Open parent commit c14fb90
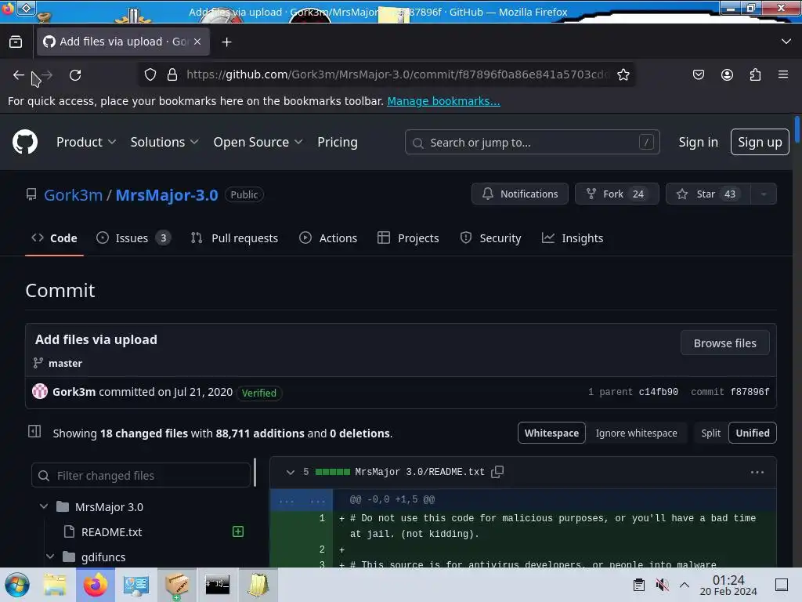Image resolution: width=802 pixels, height=602 pixels. click(658, 392)
